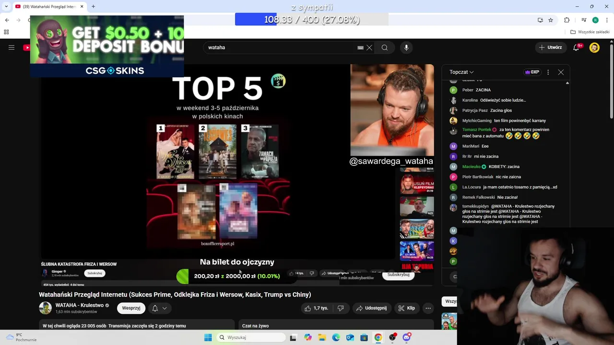Click the USUN FILM KLEPSYDRA suggested thumbnail
The height and width of the screenshot is (345, 614).
417,183
